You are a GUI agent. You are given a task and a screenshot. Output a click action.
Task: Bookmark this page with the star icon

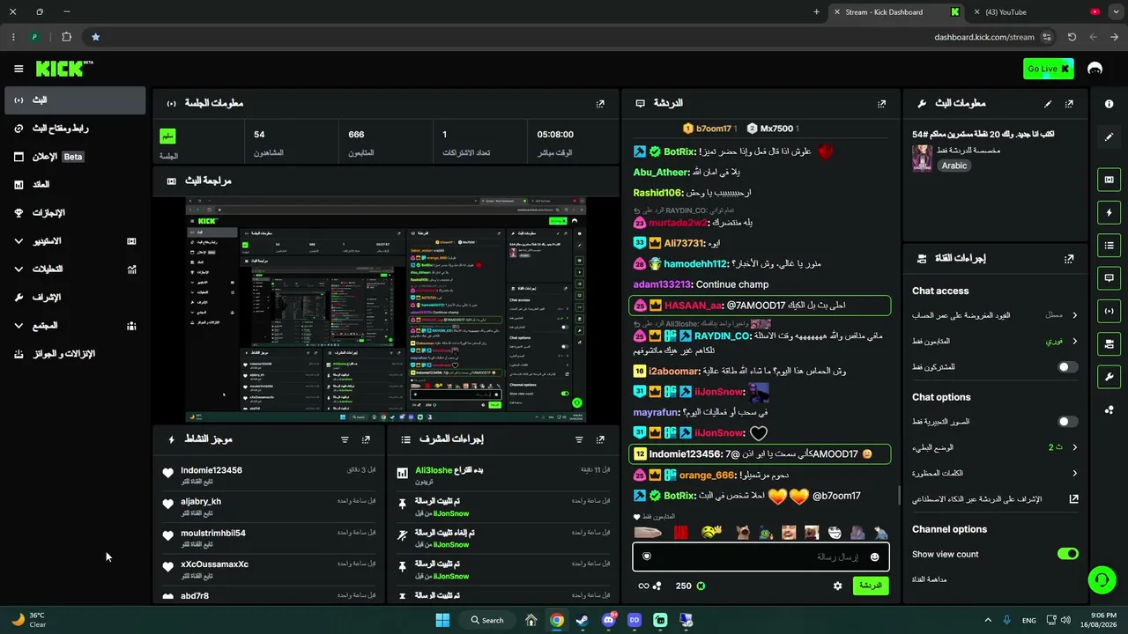pos(95,37)
